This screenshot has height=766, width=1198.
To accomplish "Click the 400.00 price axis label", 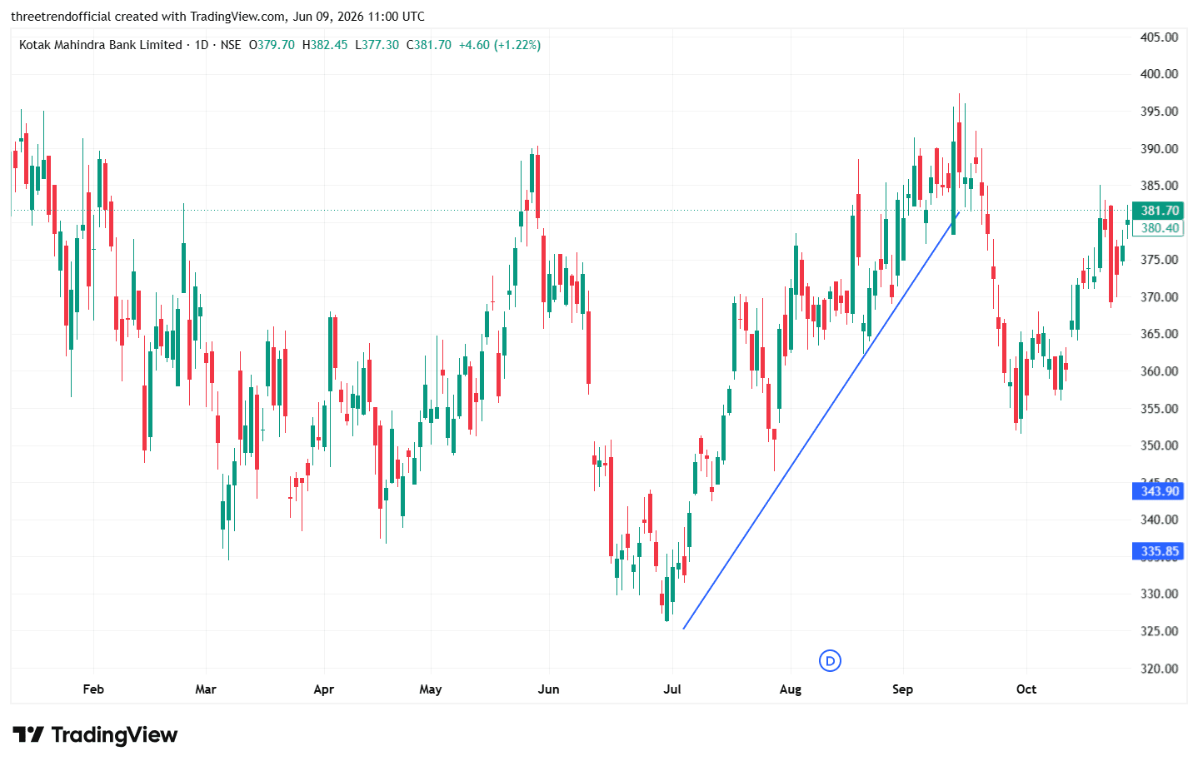I will tap(1159, 74).
